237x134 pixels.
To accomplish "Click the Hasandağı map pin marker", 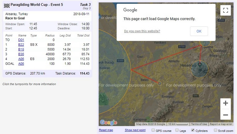I will [200, 65].
